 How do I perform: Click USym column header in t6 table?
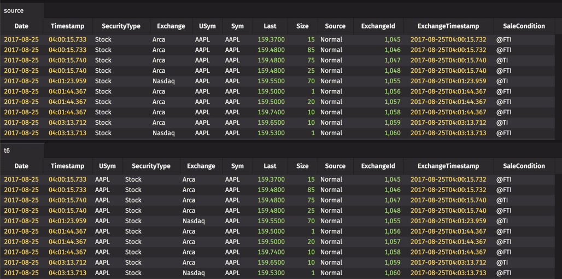coord(107,166)
